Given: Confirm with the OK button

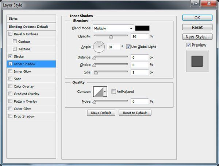Looking at the screenshot, I should [x=197, y=18].
